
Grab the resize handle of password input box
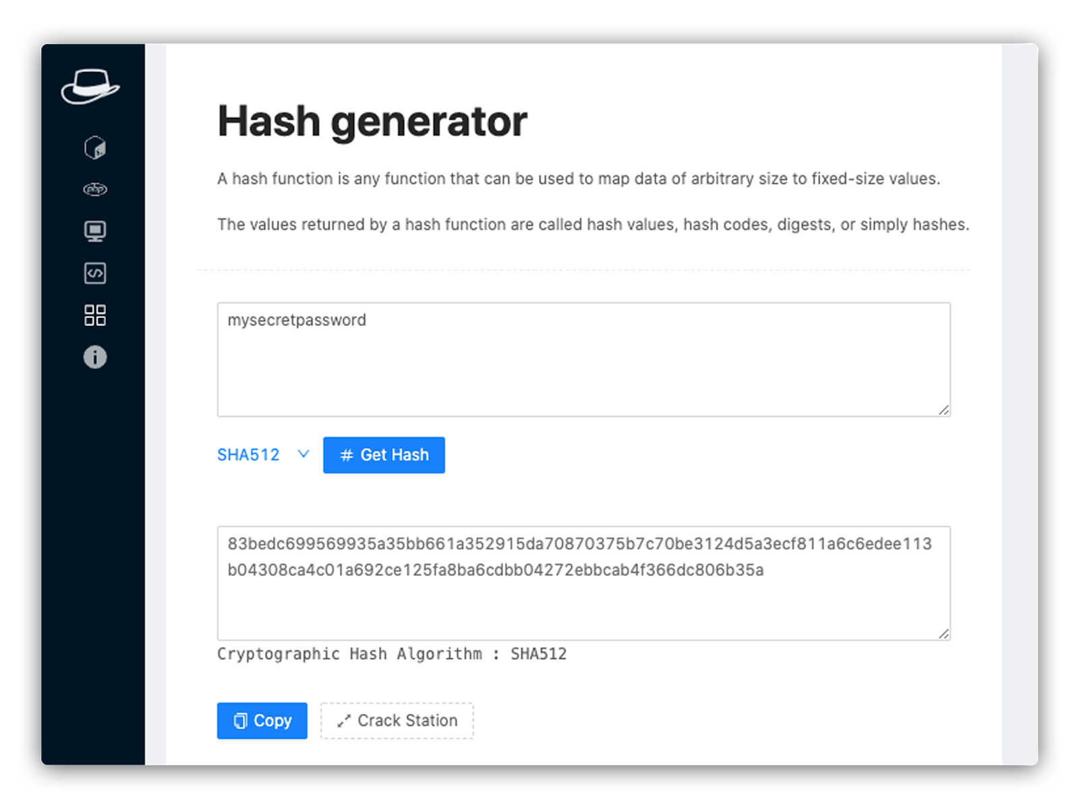coord(943,410)
